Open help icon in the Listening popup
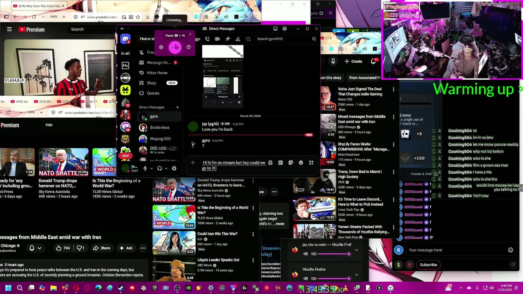Image resolution: width=523 pixels, height=294 pixels. coord(188,47)
